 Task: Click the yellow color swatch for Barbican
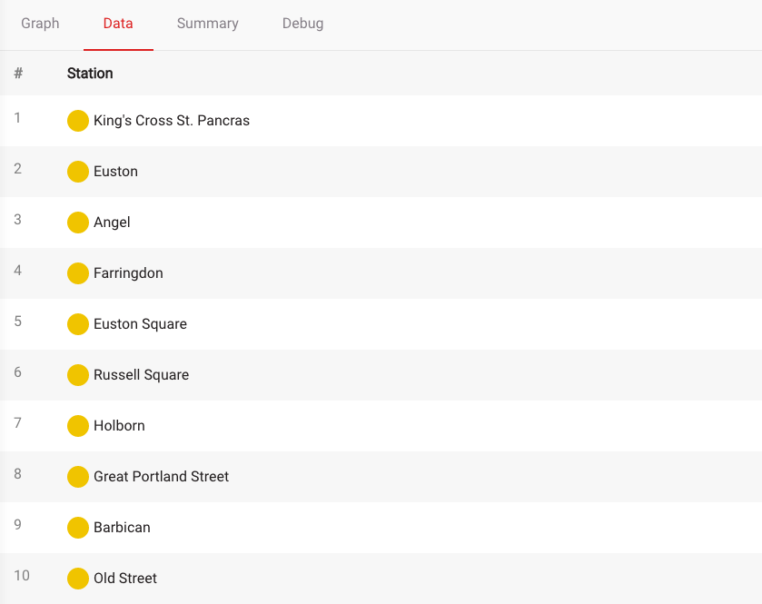78,528
